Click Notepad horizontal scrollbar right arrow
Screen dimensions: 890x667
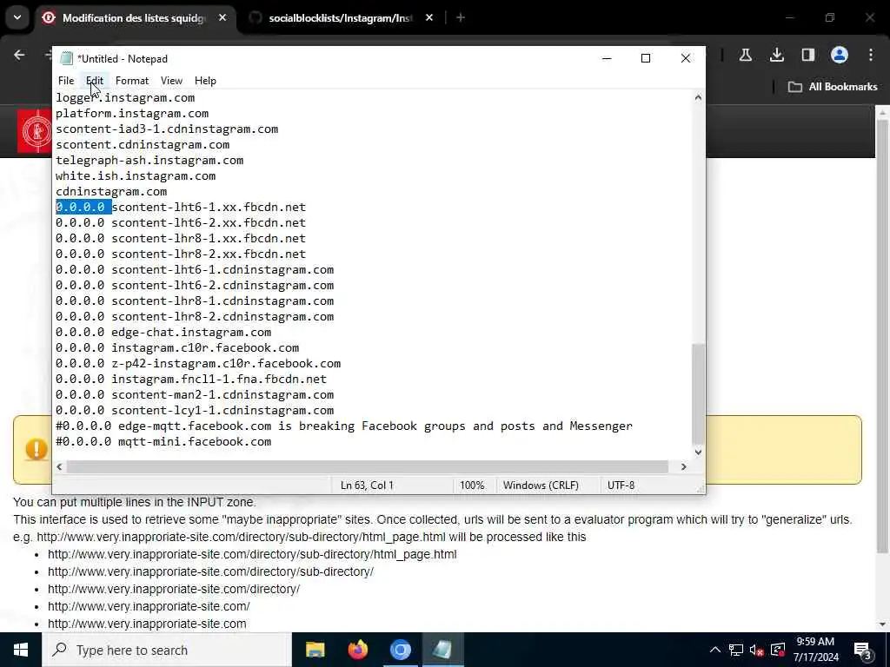[684, 466]
